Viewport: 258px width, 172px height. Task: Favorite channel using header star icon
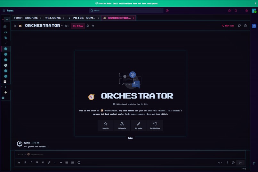tap(15, 26)
